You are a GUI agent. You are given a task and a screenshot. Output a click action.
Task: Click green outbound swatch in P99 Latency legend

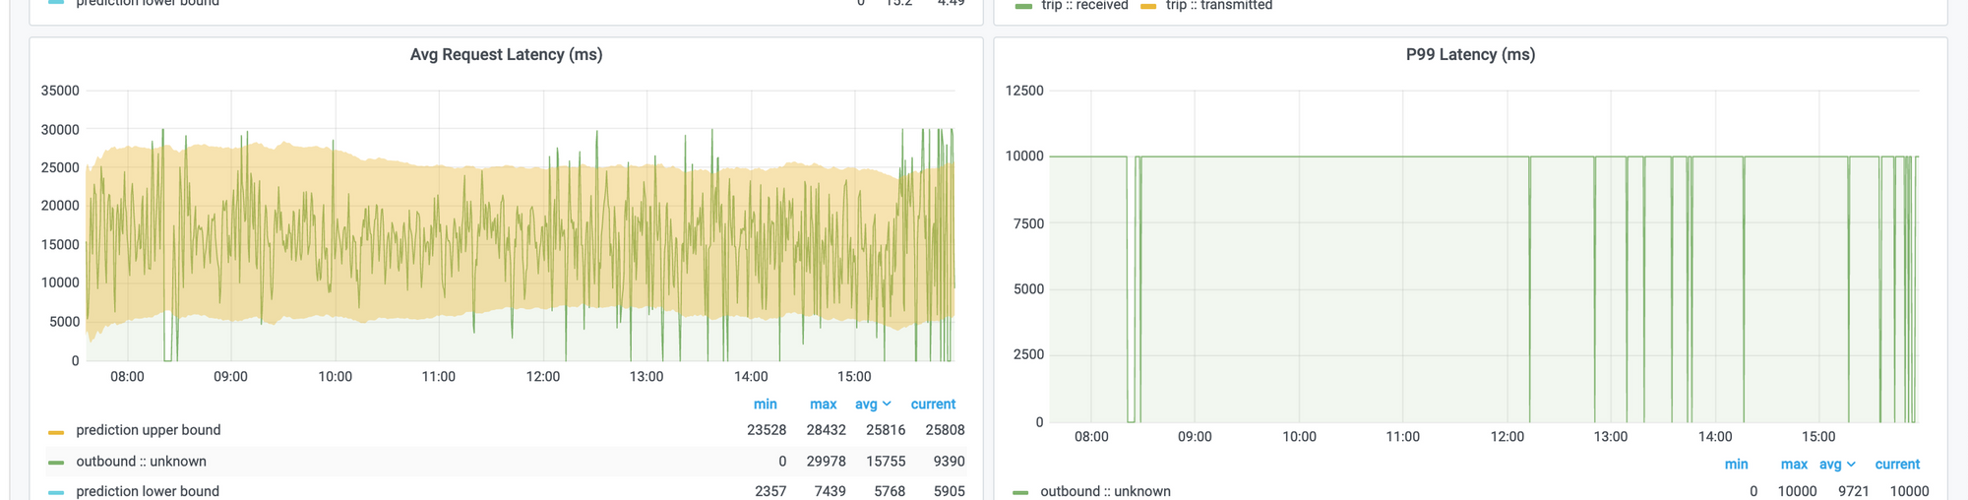pyautogui.click(x=1020, y=492)
